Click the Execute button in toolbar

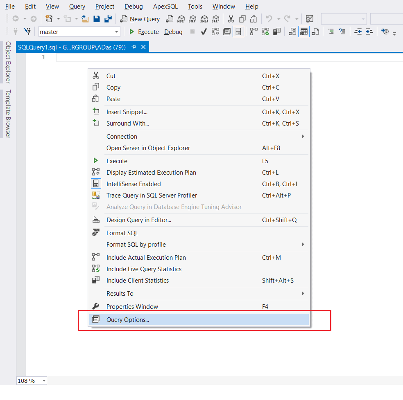pos(144,32)
